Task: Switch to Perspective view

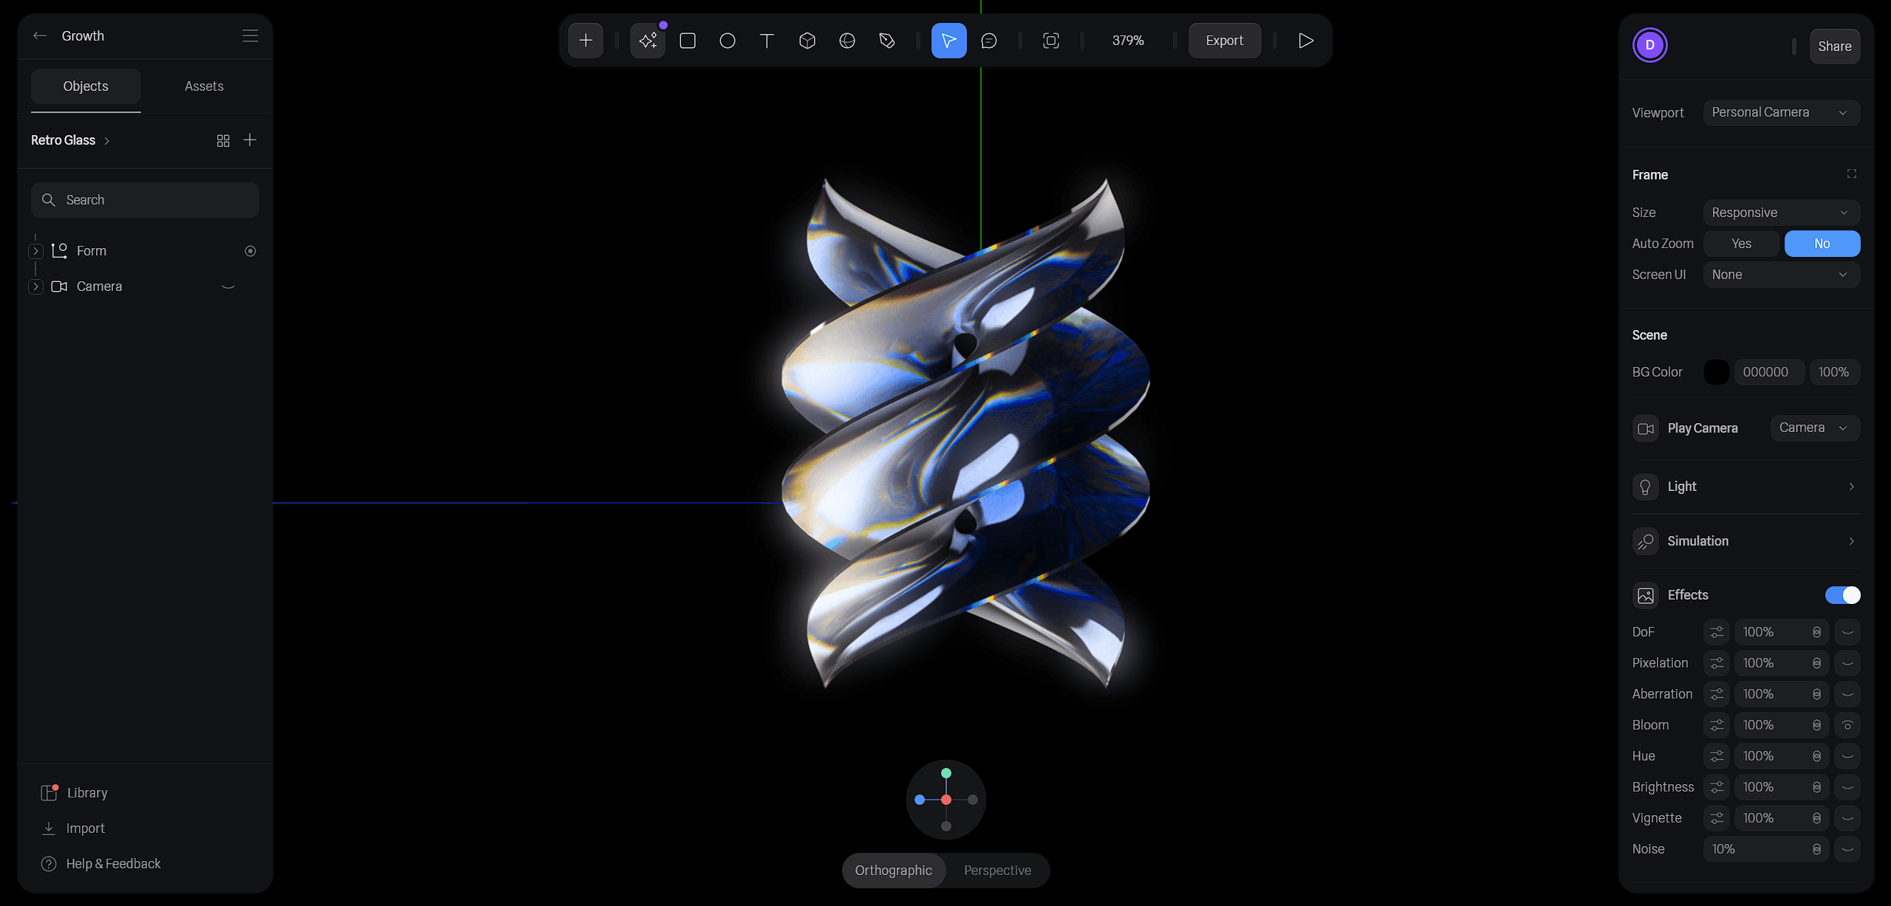Action: [x=996, y=871]
